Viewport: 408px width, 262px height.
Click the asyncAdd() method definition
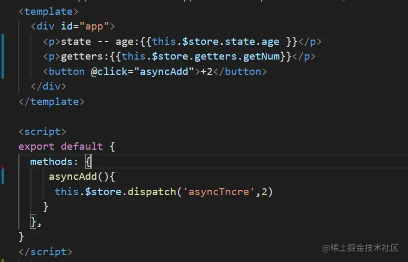click(82, 177)
